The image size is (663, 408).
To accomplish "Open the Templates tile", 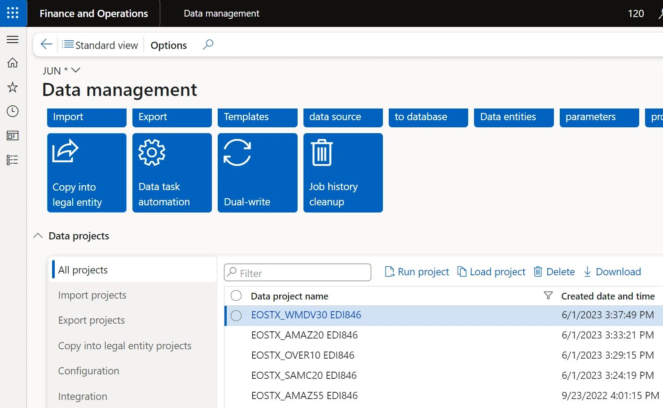I will pyautogui.click(x=258, y=117).
